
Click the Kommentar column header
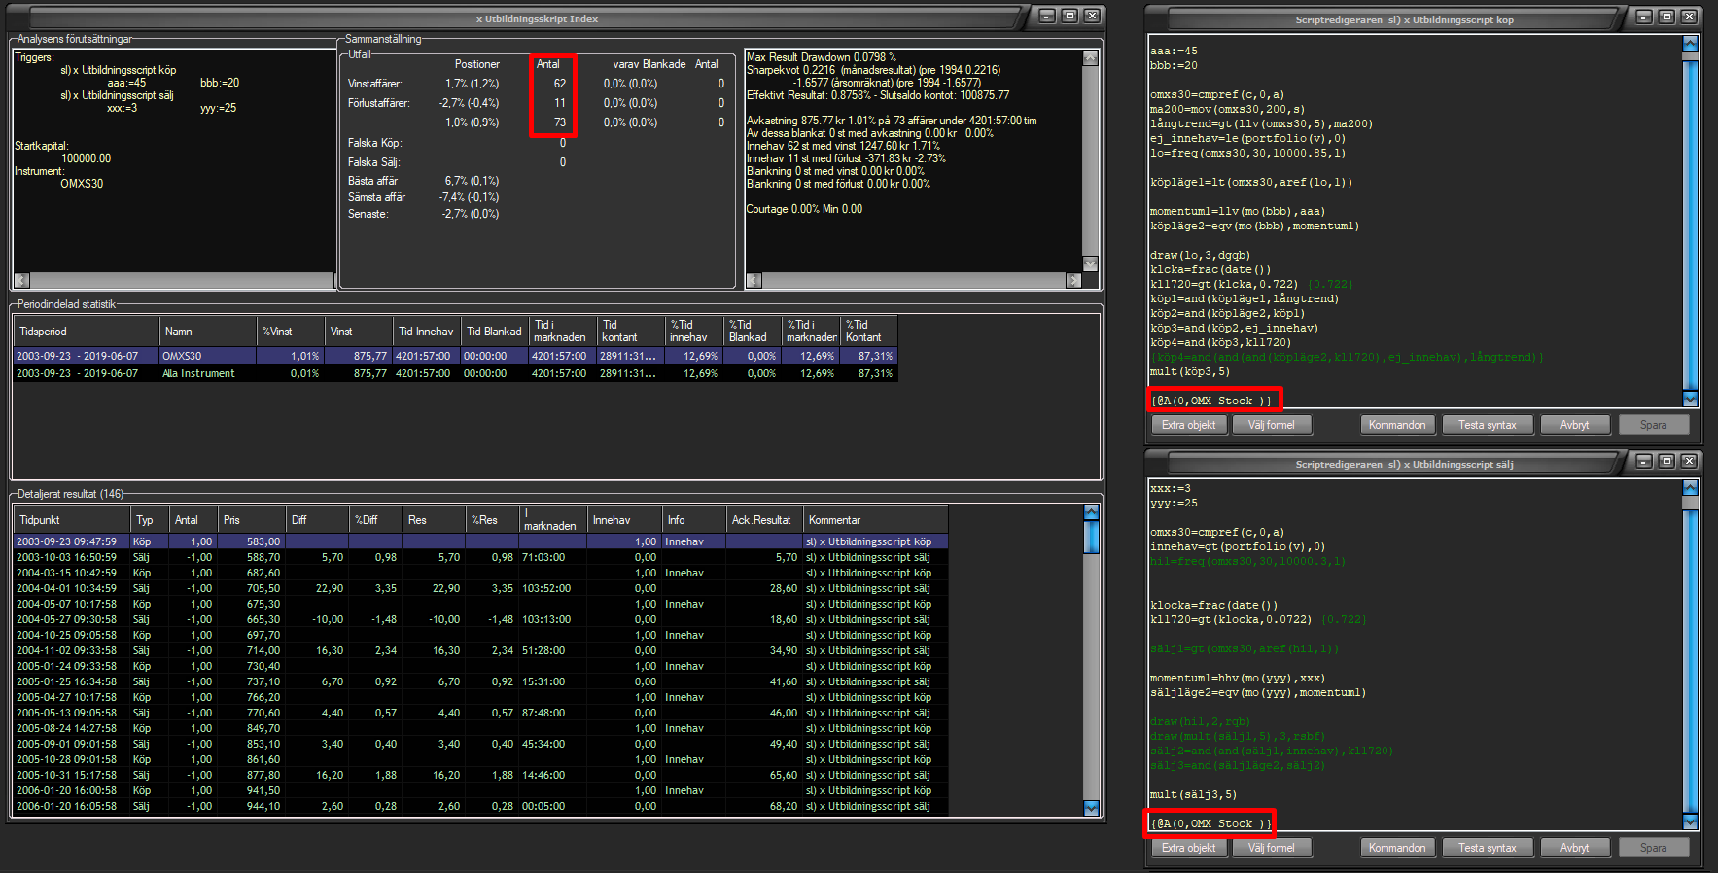coord(875,520)
